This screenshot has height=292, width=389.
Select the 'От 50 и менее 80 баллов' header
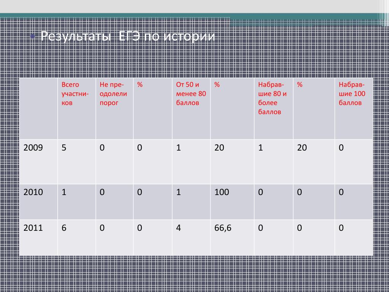tap(191, 108)
